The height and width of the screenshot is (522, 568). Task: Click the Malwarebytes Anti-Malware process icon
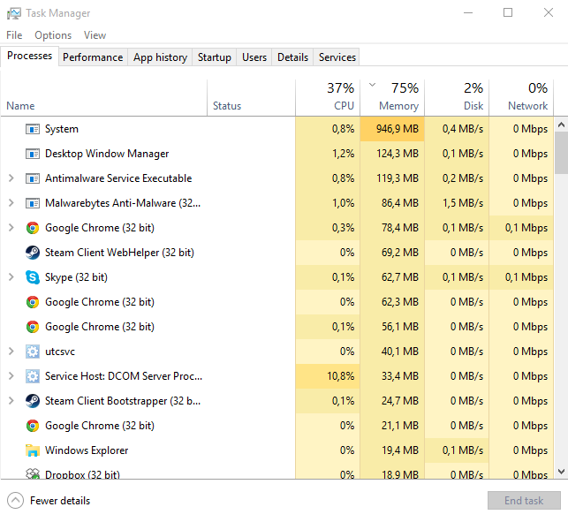(33, 203)
